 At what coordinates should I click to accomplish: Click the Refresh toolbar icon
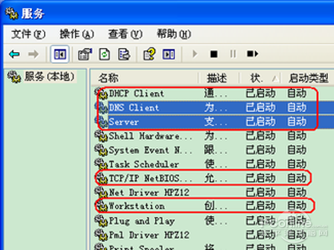pos(104,54)
